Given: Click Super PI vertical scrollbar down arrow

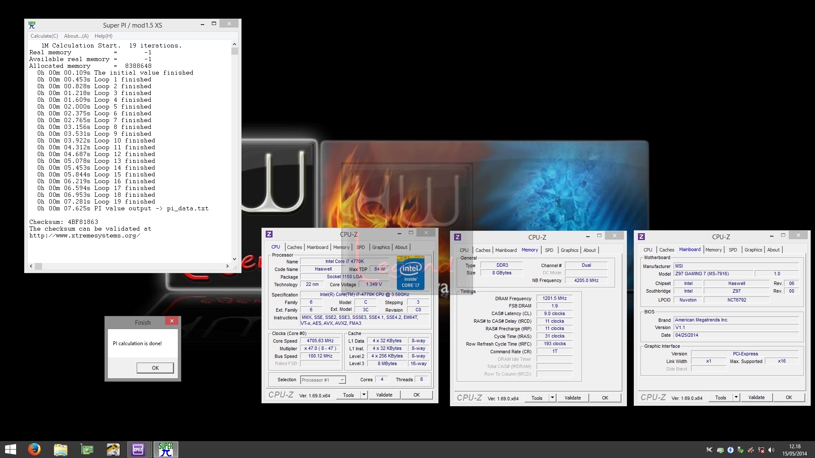Looking at the screenshot, I should (x=234, y=259).
